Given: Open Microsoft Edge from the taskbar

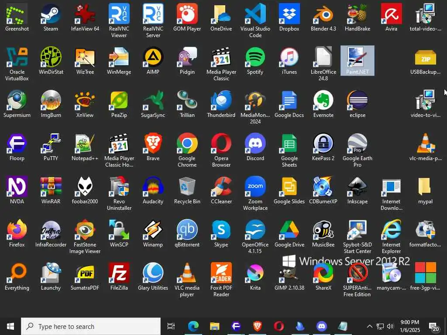Looking at the screenshot, I should pyautogui.click(x=193, y=326).
